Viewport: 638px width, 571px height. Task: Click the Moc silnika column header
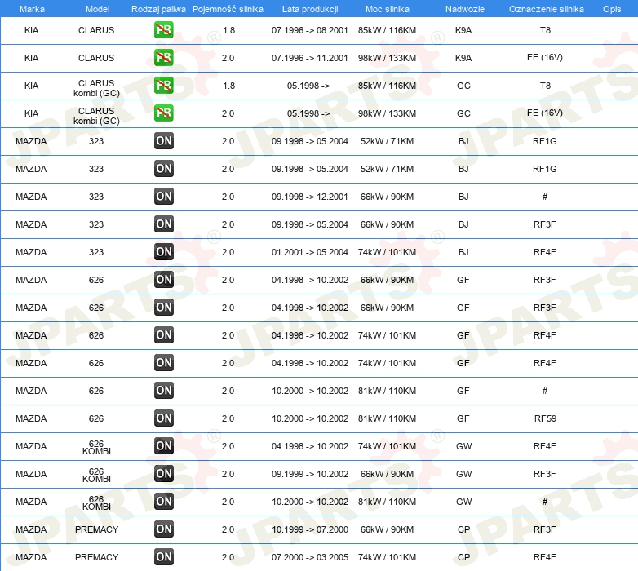pyautogui.click(x=388, y=9)
